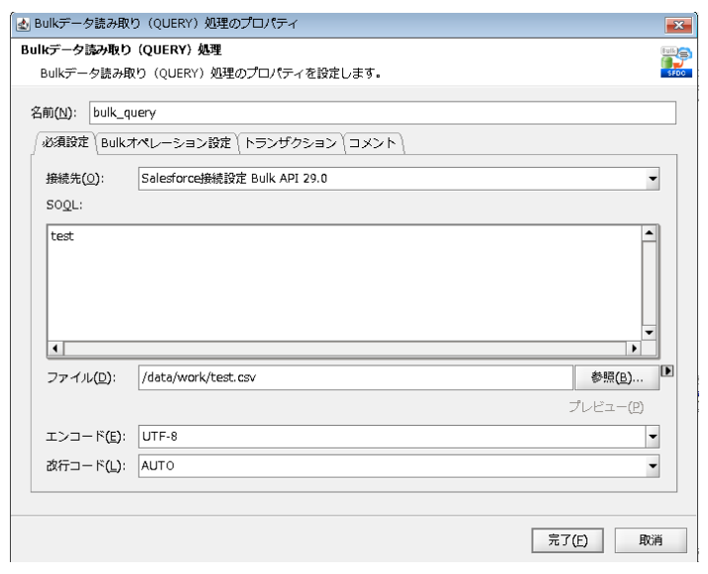Screen dimensions: 708x574
Task: Click the SOQL: label
Action: [x=64, y=205]
